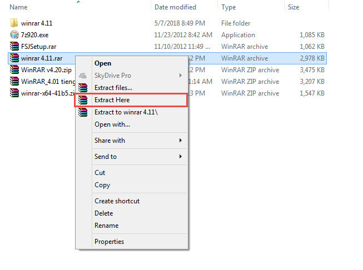Click the 5/7/2018 8:49 PM date cell
This screenshot has width=363, height=270.
(180, 23)
